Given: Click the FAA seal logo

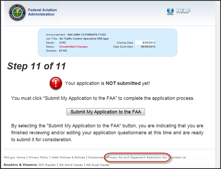Looking at the screenshot, I should point(17,12).
